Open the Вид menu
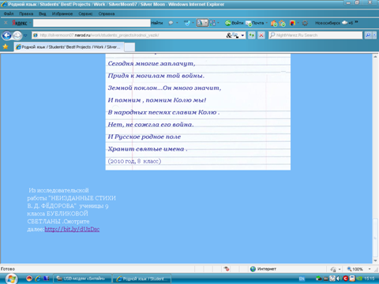 (x=43, y=13)
